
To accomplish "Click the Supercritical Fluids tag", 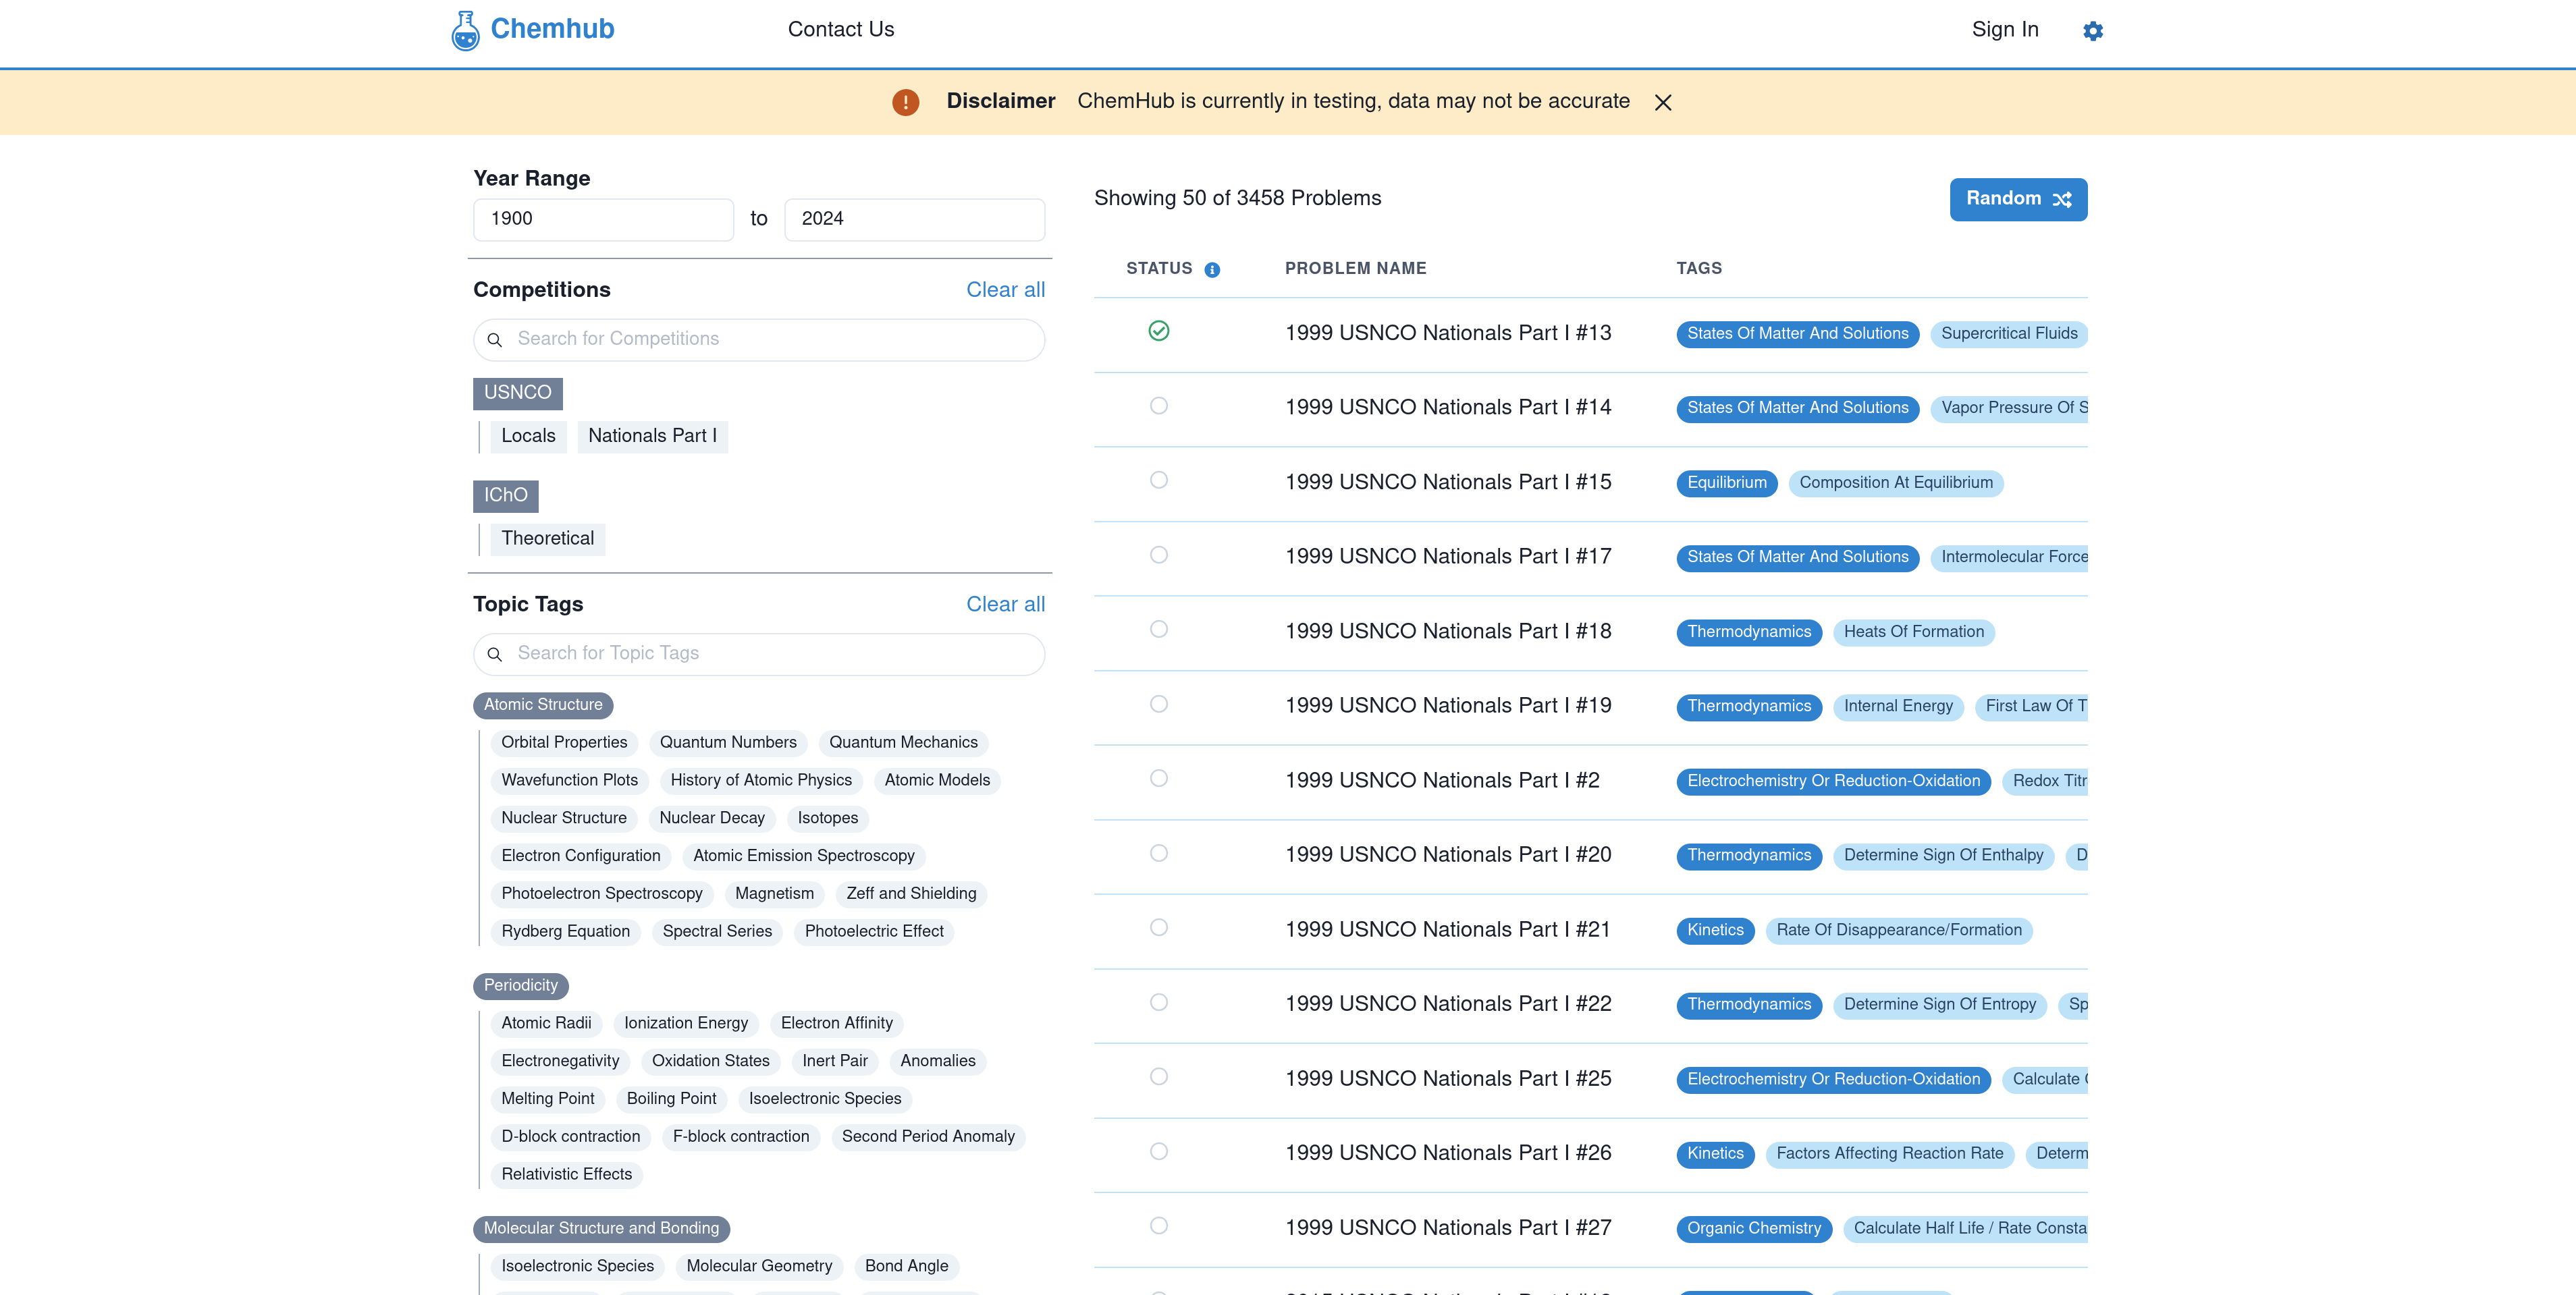I will tap(2008, 334).
